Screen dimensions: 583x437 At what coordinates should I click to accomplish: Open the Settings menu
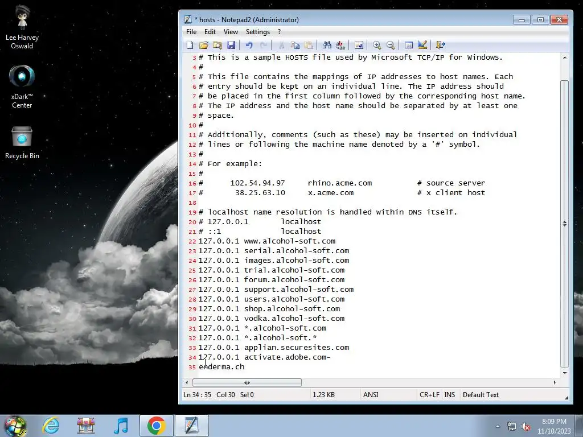[258, 32]
